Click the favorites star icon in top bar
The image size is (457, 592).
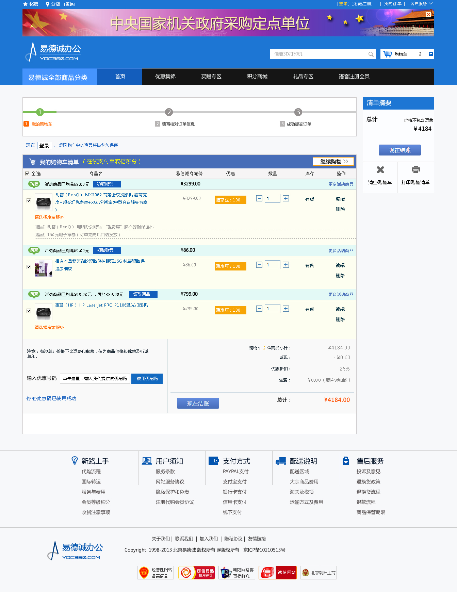click(25, 4)
